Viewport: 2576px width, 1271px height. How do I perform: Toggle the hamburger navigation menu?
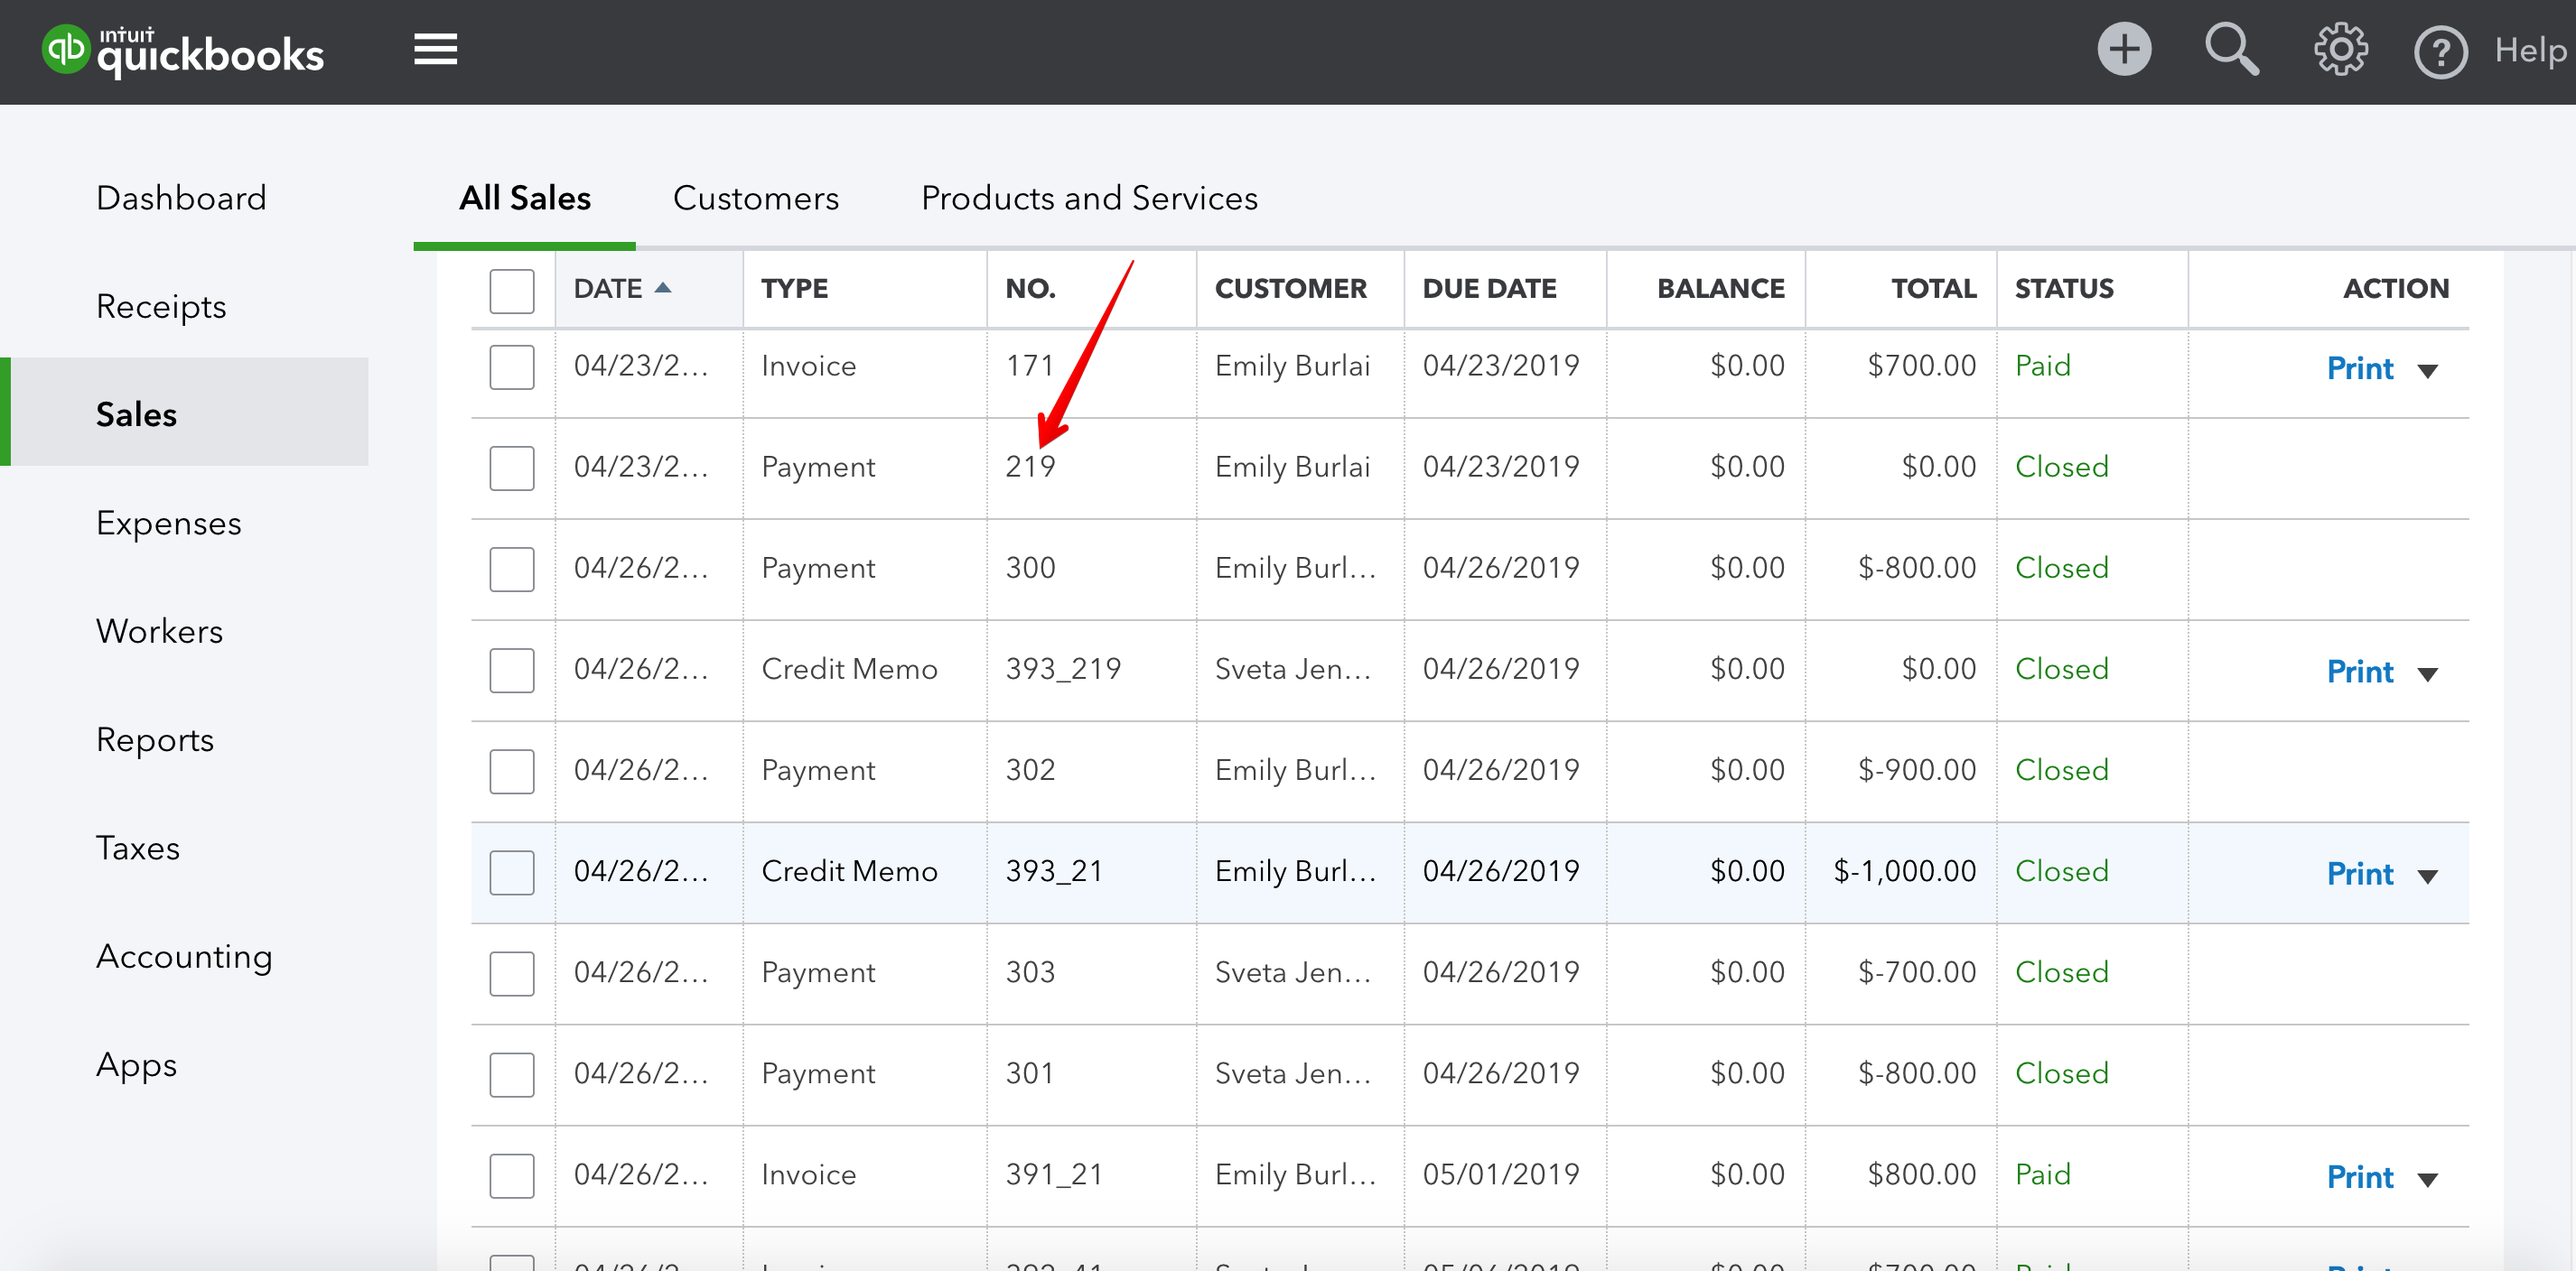436,49
